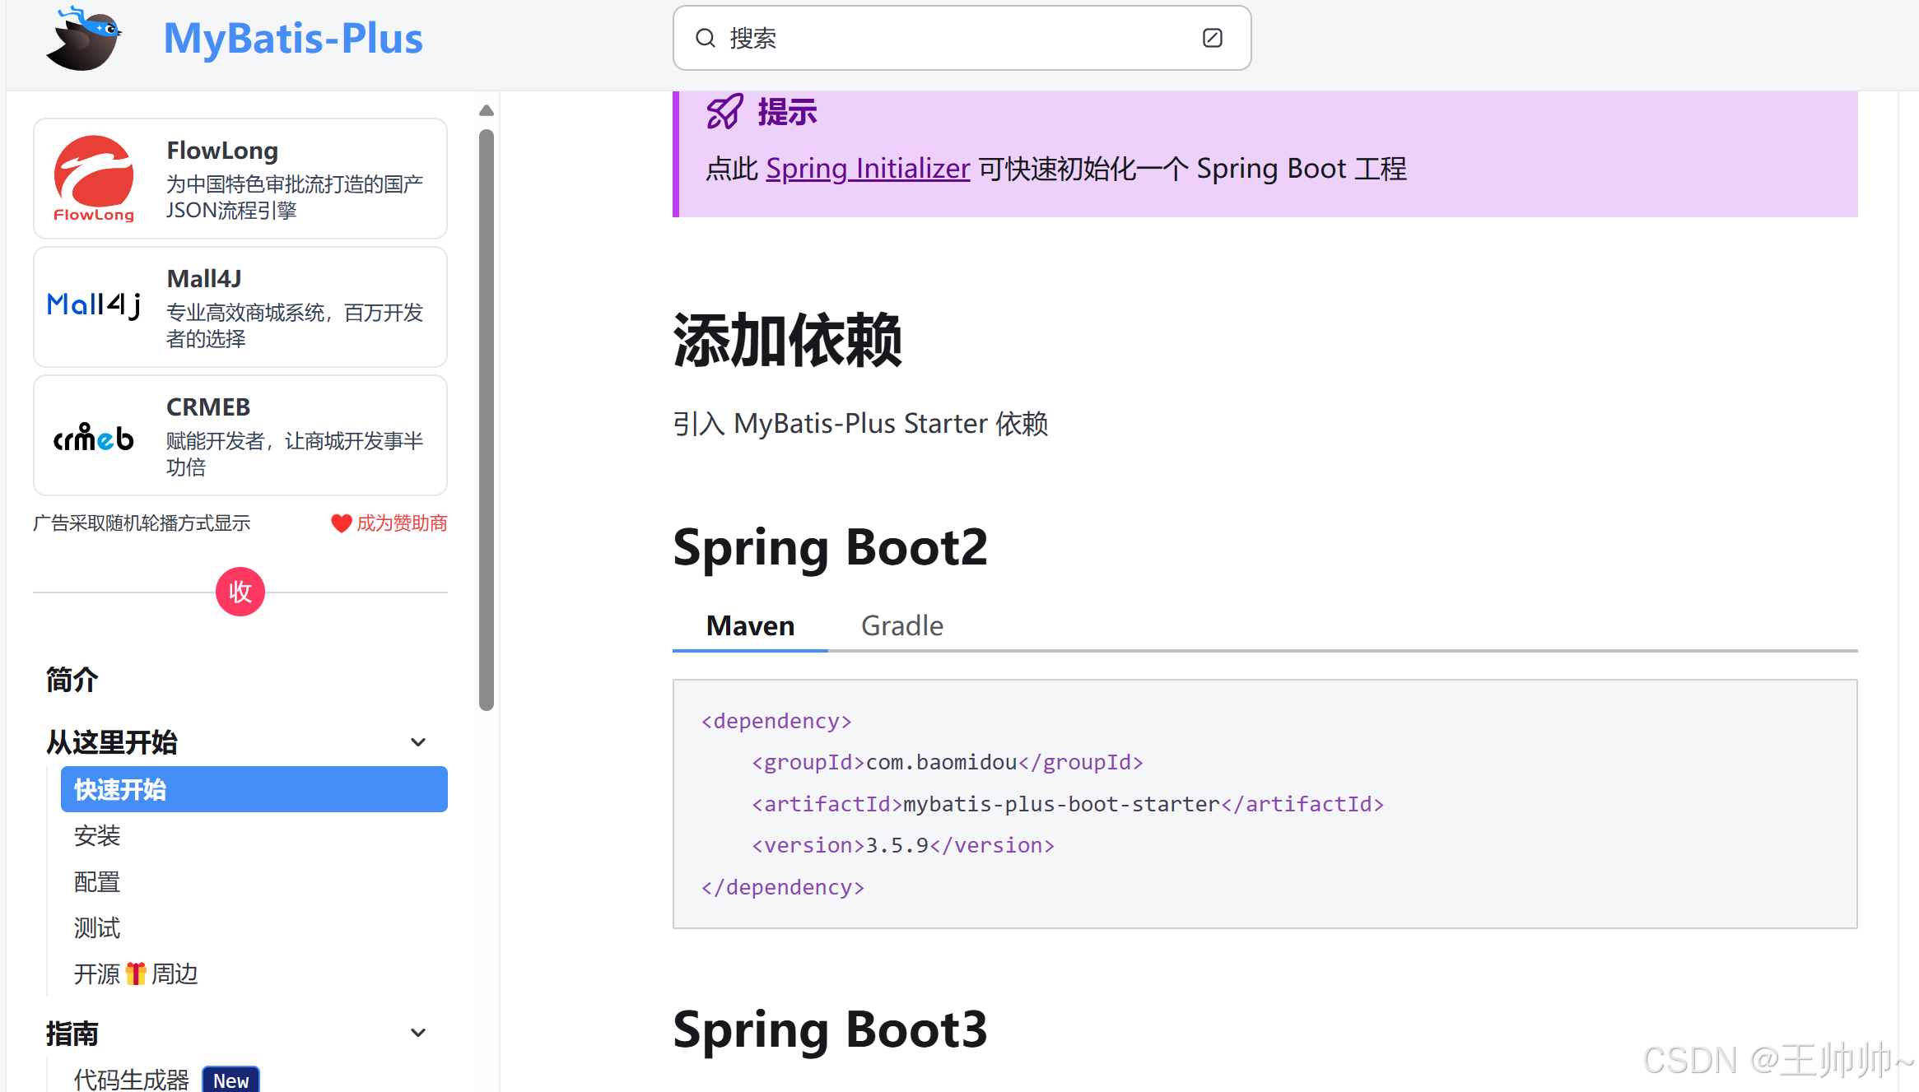This screenshot has width=1919, height=1092.
Task: Click the version 3.5.9 line in code
Action: click(x=903, y=845)
